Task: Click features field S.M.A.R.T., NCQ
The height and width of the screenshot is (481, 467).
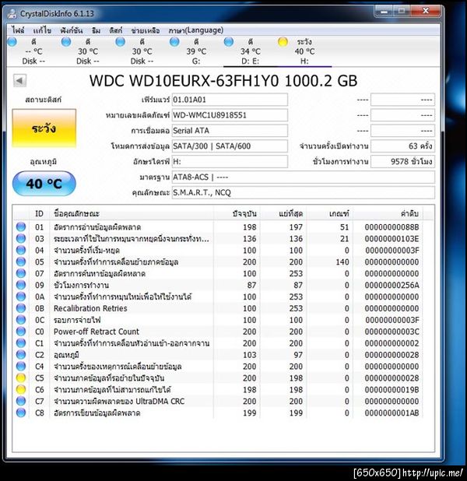Action: point(303,193)
